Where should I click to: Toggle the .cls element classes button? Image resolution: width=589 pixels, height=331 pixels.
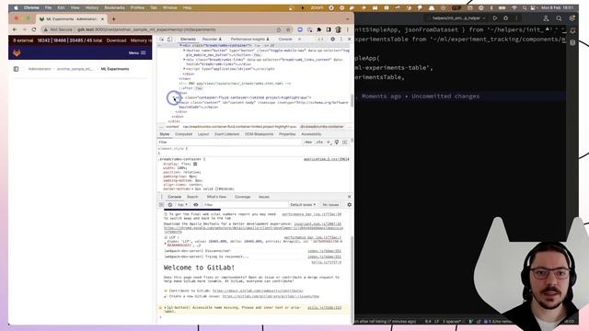click(319, 143)
